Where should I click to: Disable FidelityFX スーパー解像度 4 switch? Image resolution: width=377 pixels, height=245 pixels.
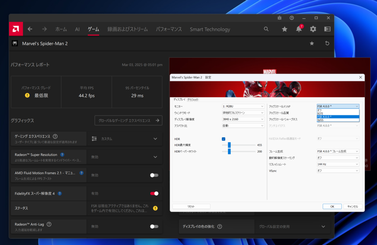(x=154, y=193)
